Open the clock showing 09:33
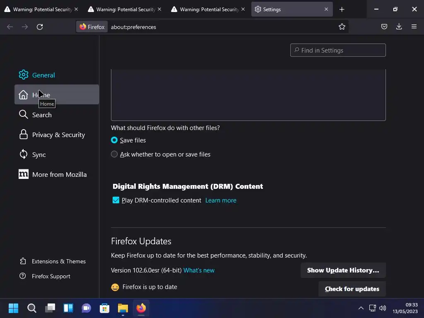This screenshot has width=424, height=318. point(405,308)
